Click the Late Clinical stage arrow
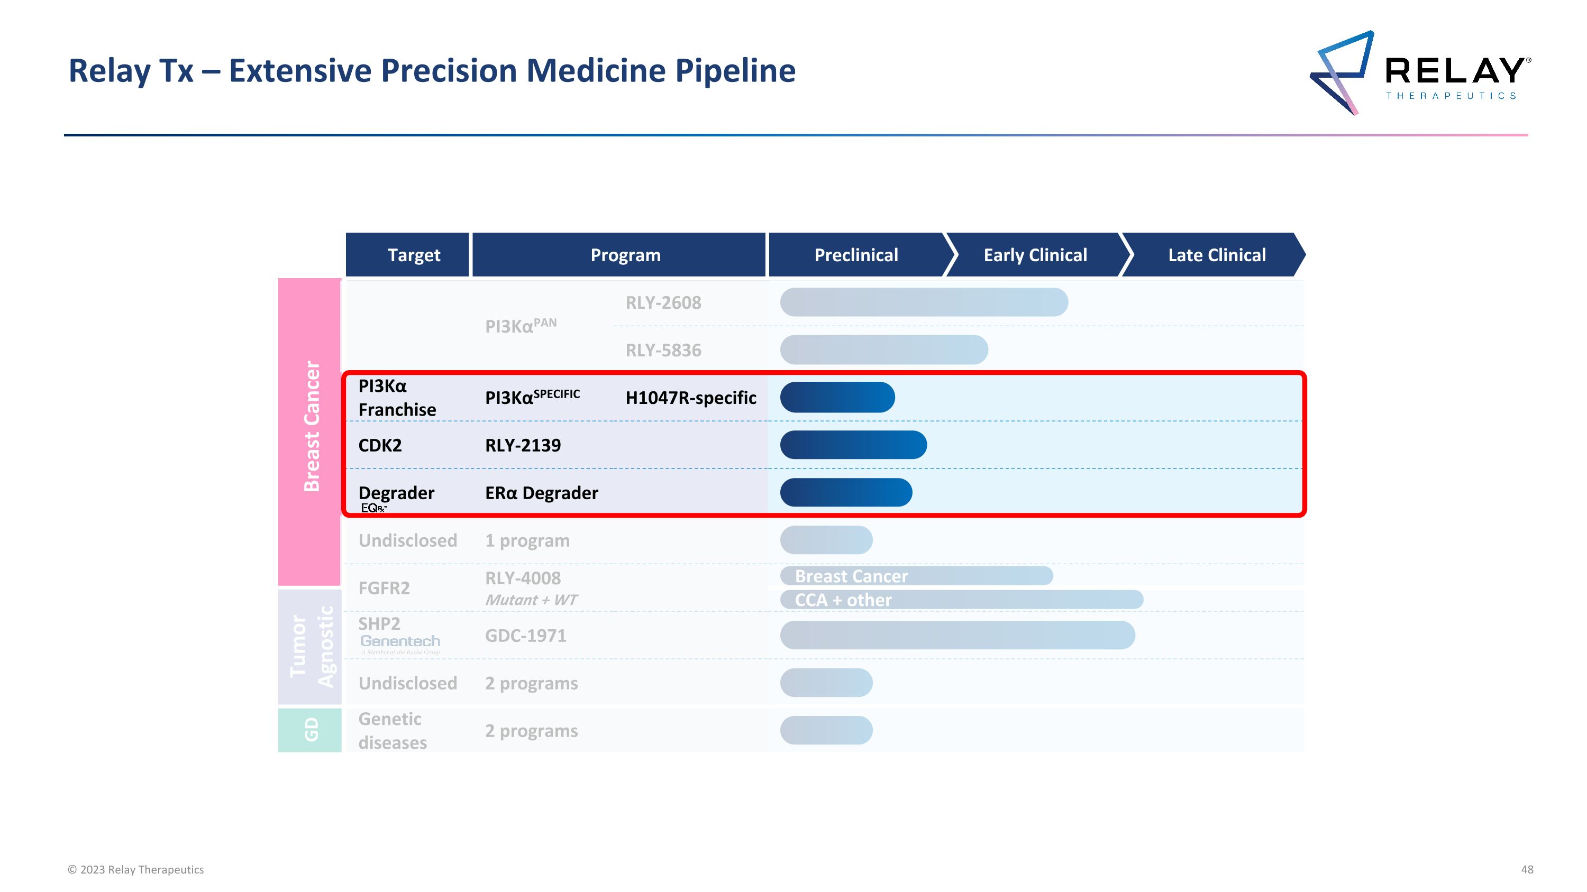The image size is (1587, 892). point(1216,255)
